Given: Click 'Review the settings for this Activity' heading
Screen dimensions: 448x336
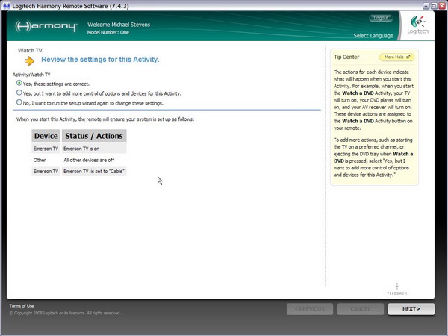Looking at the screenshot, I should click(x=100, y=60).
